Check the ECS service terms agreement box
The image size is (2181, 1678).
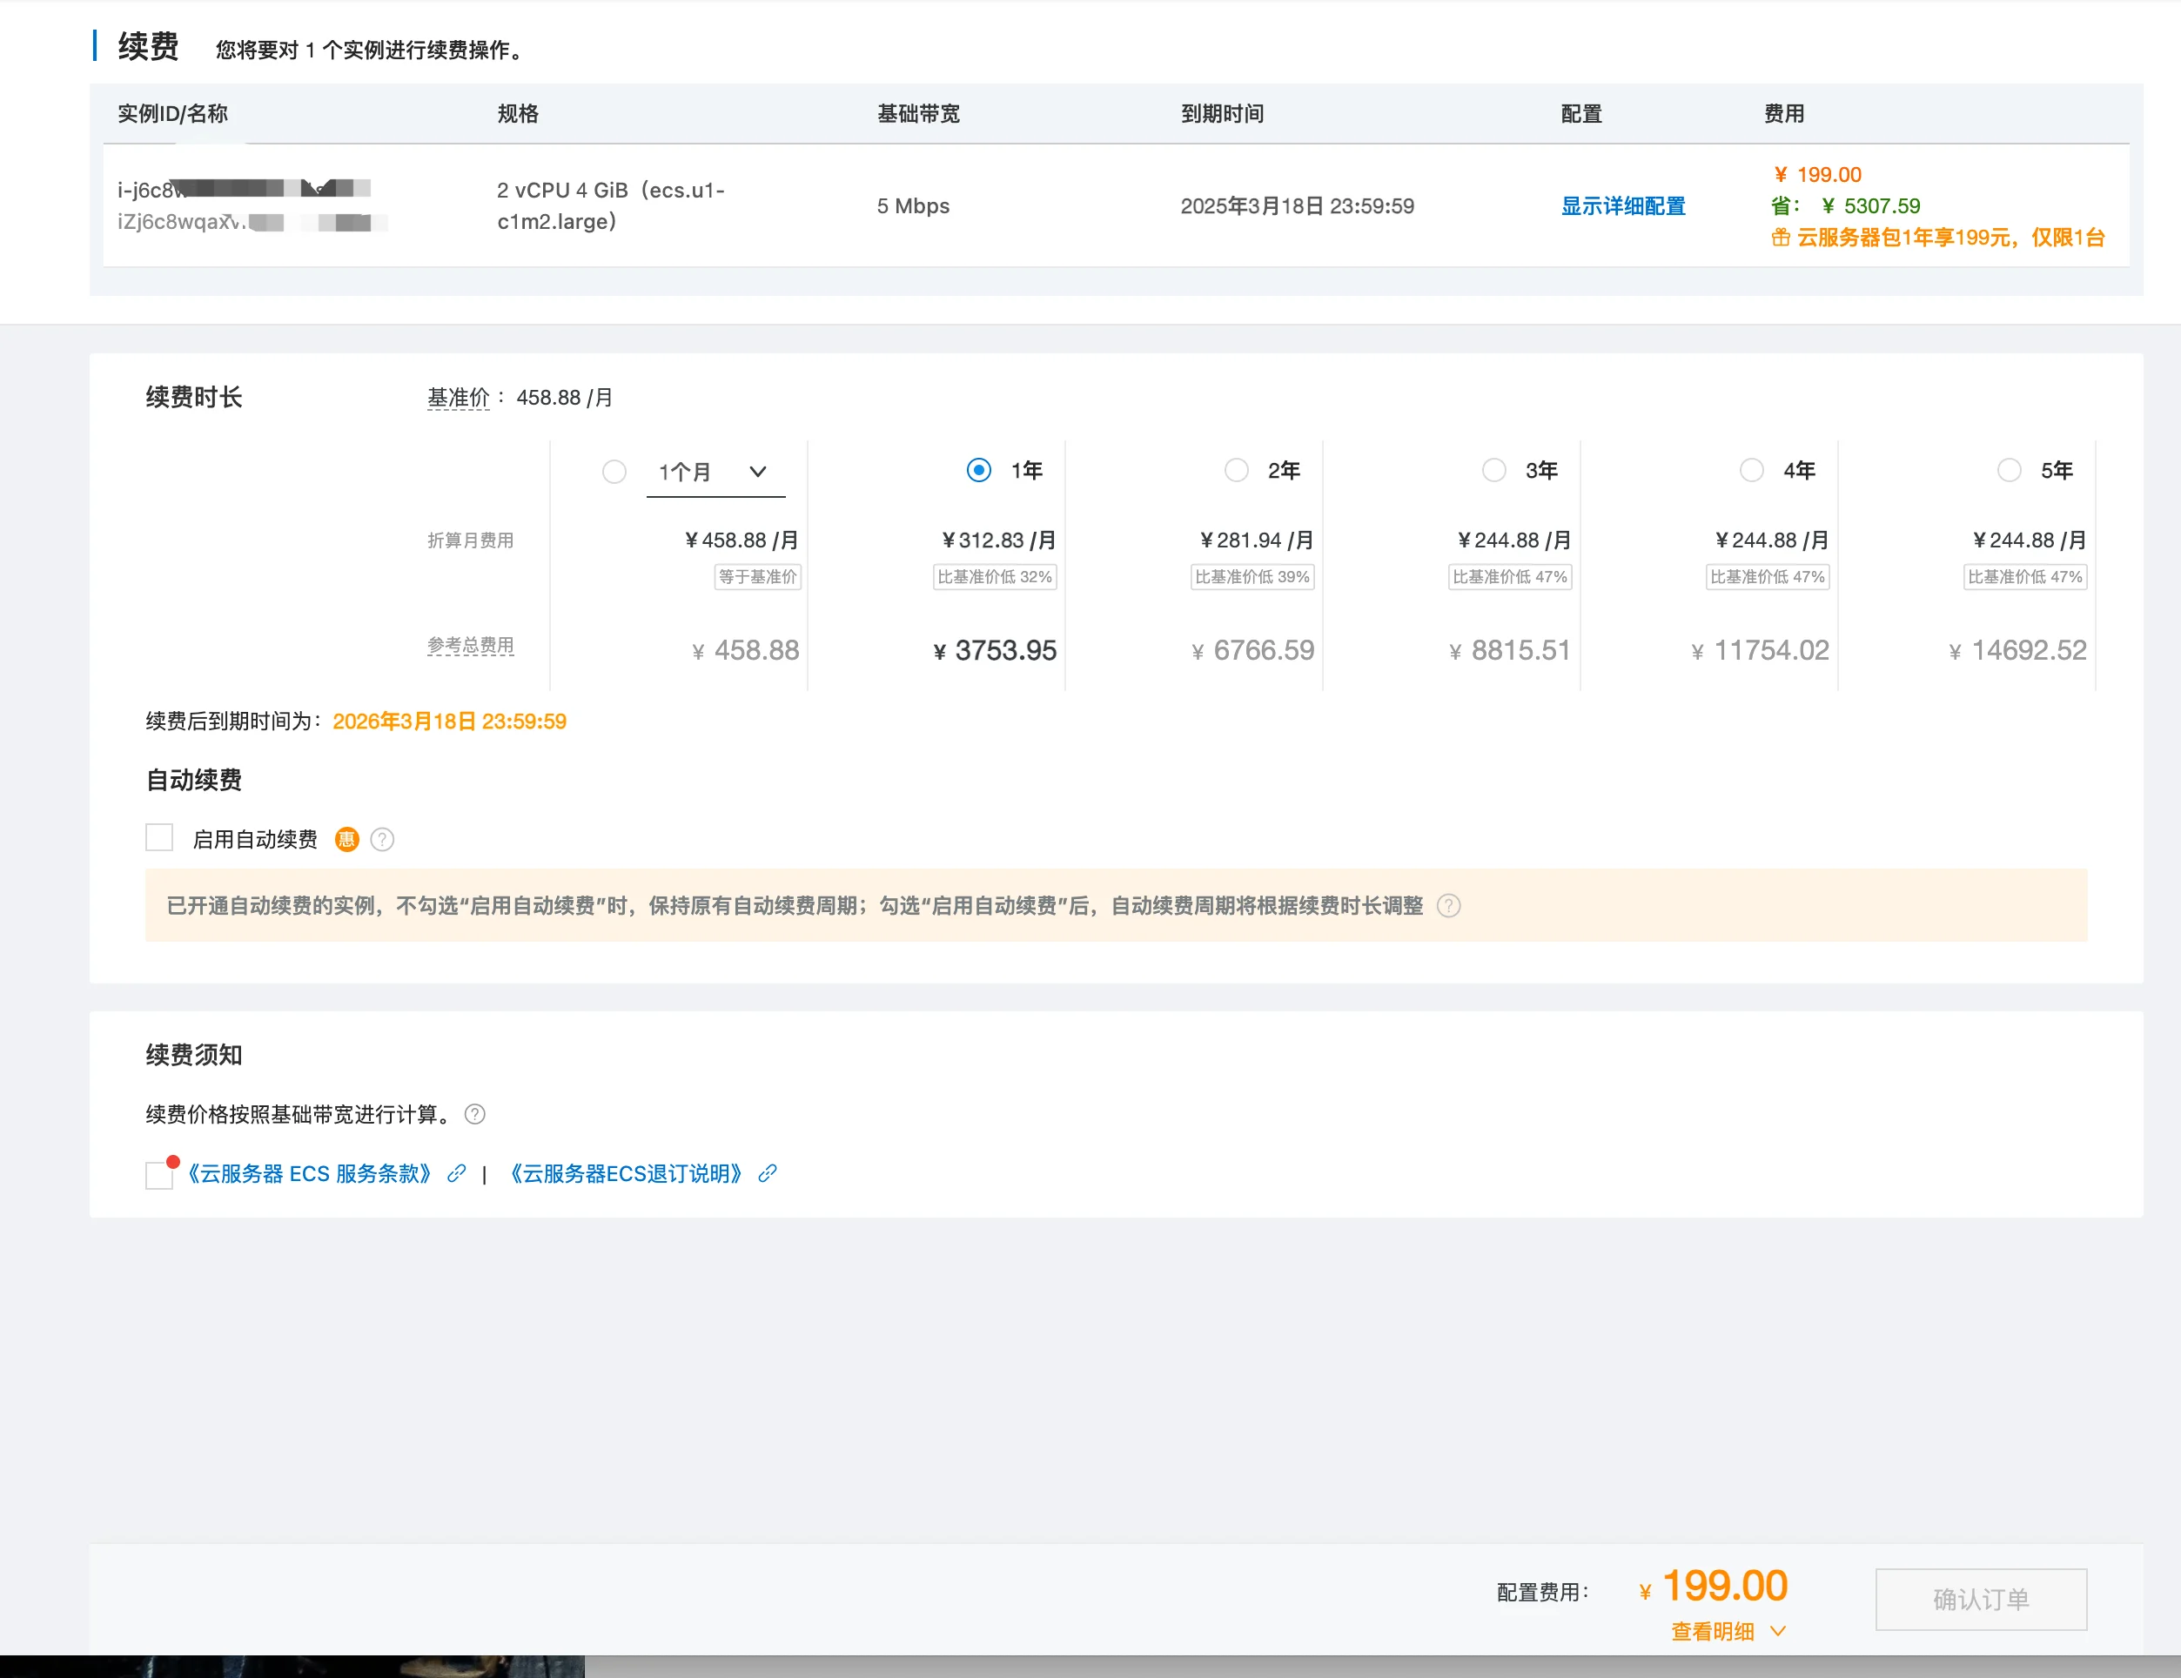pos(160,1176)
